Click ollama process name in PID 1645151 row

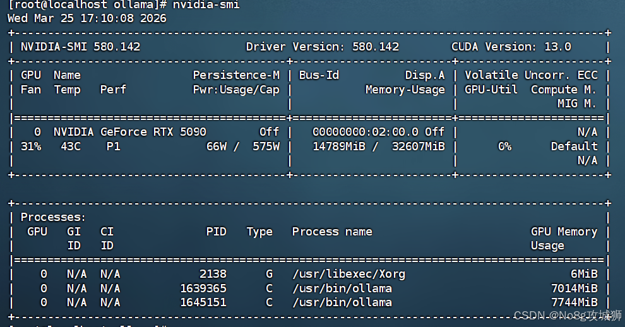342,302
